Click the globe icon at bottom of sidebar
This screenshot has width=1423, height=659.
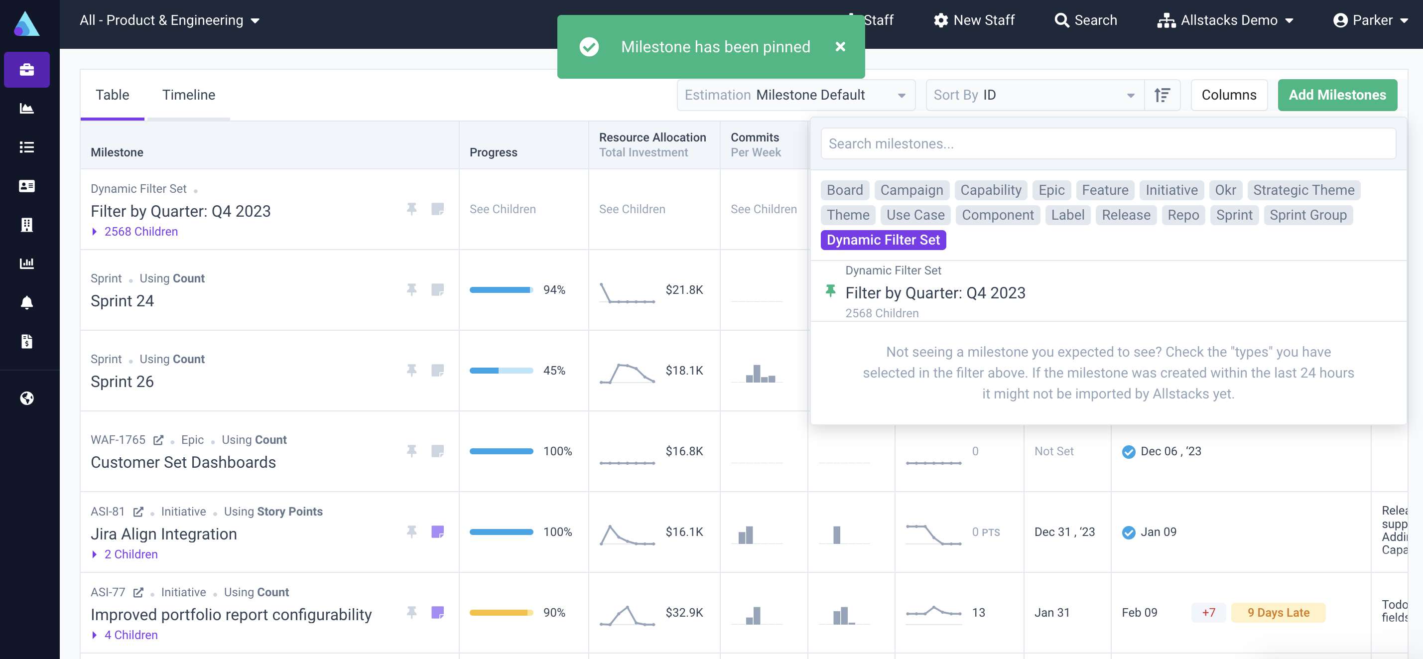[x=26, y=396]
